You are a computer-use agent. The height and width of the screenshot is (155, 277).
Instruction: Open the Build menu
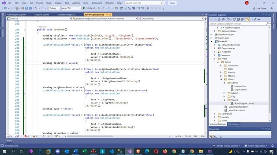click(x=49, y=3)
